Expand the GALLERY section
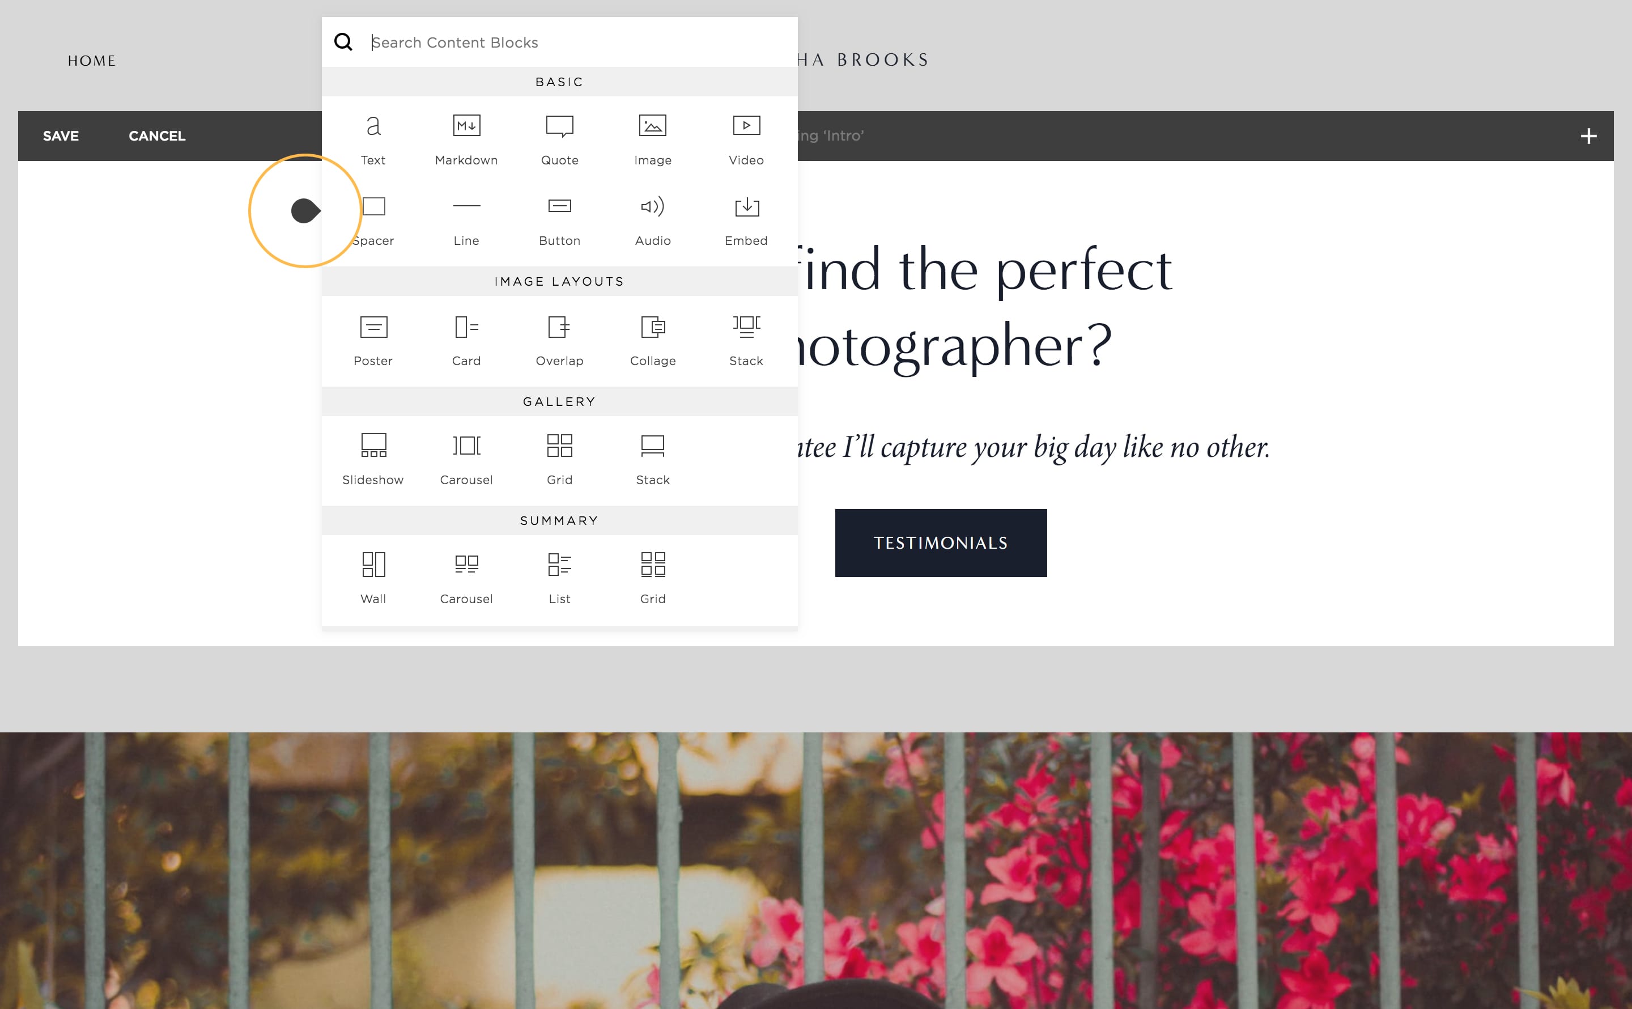 point(559,401)
